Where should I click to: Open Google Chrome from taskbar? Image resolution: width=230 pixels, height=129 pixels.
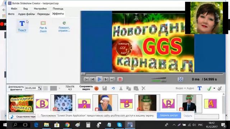click(67, 125)
